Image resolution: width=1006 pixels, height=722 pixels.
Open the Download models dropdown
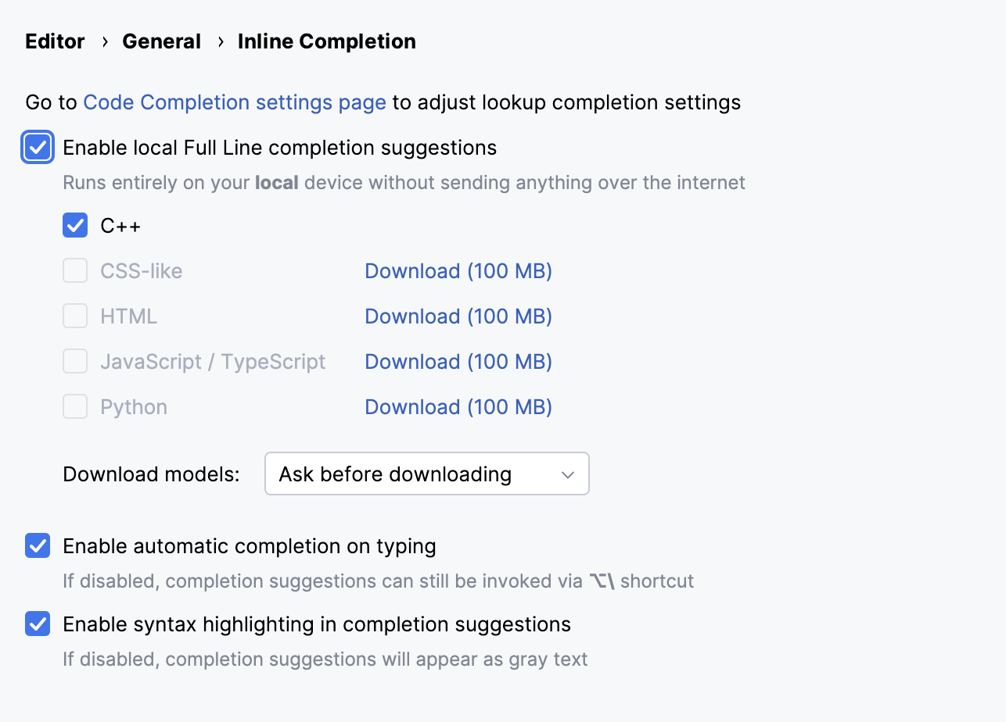pos(426,474)
